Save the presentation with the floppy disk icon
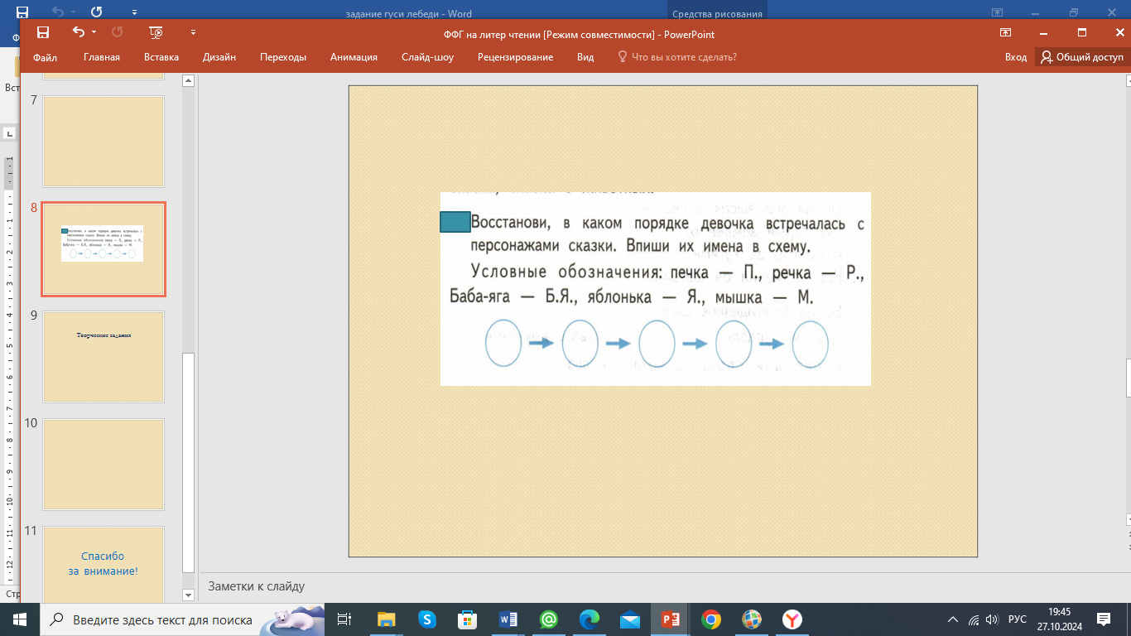Image resolution: width=1131 pixels, height=636 pixels. pos(43,32)
